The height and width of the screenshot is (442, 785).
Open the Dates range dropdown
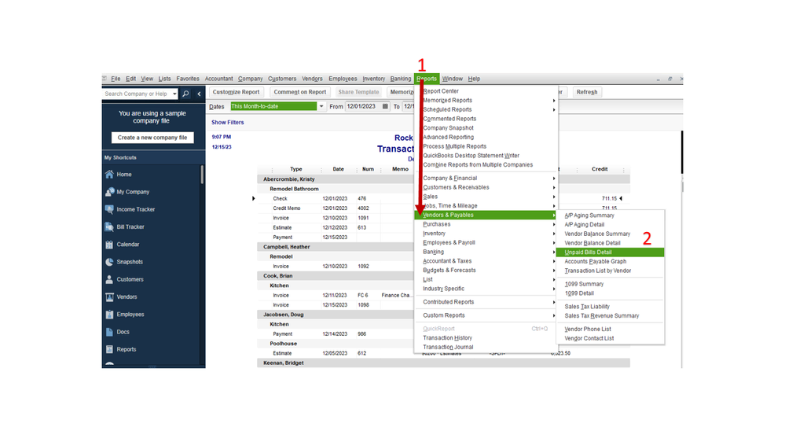point(321,106)
